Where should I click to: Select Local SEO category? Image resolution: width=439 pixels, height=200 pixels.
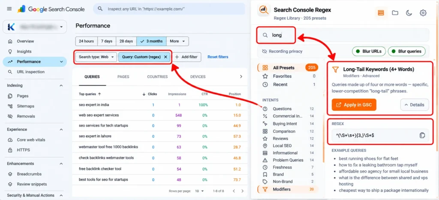tap(289, 146)
